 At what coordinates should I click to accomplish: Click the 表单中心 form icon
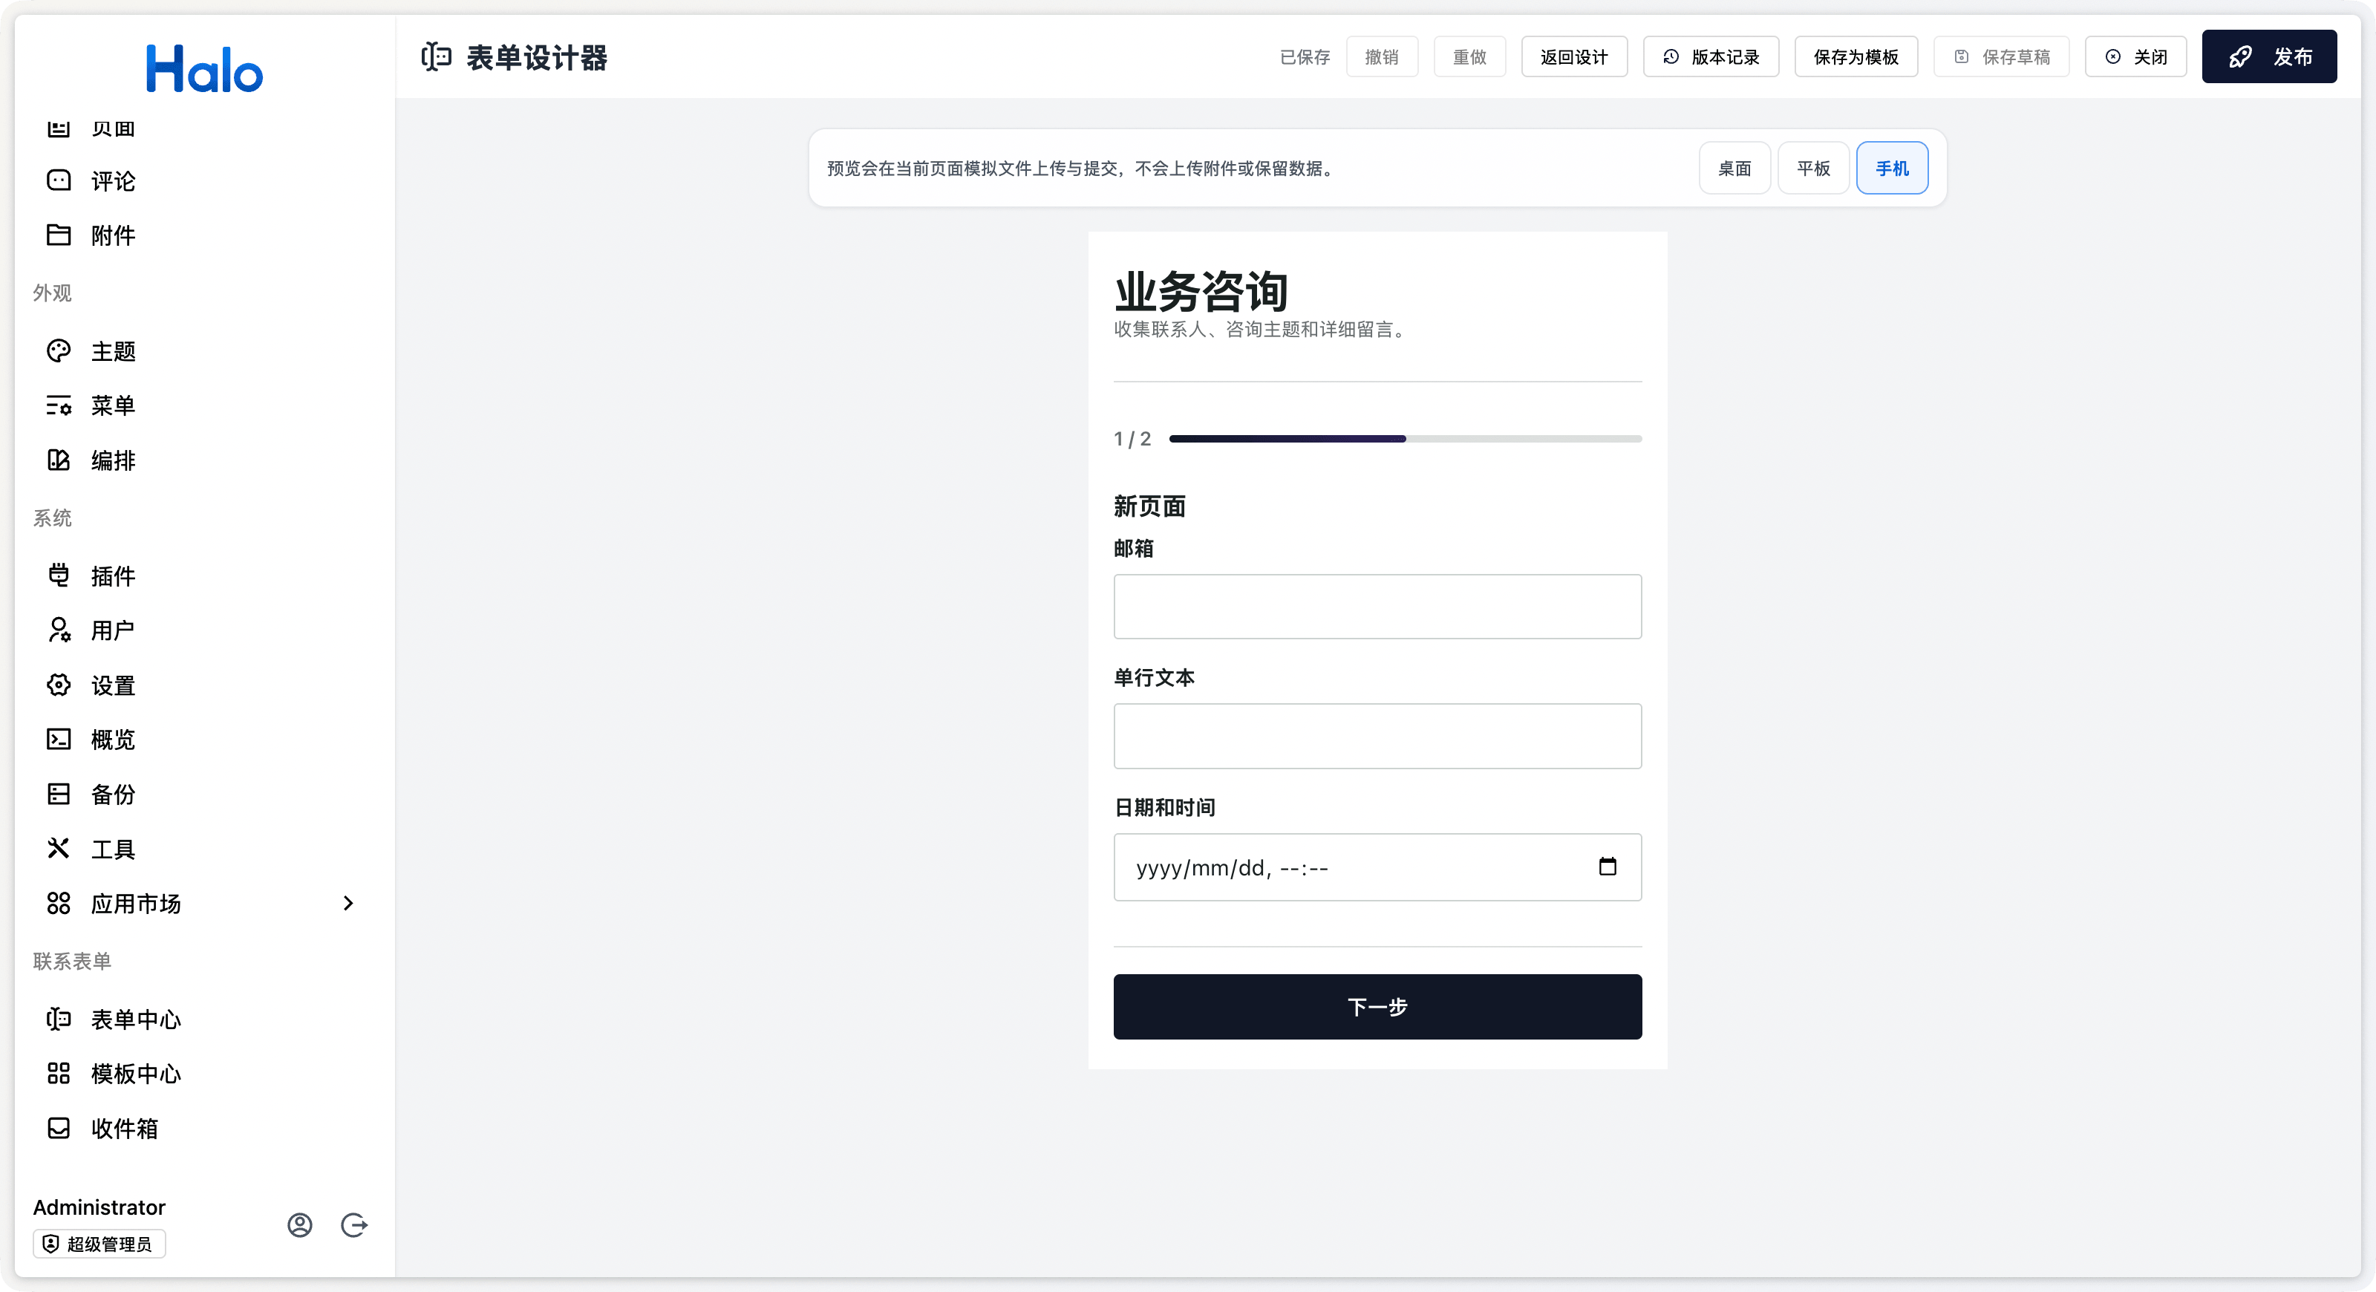click(x=58, y=1019)
